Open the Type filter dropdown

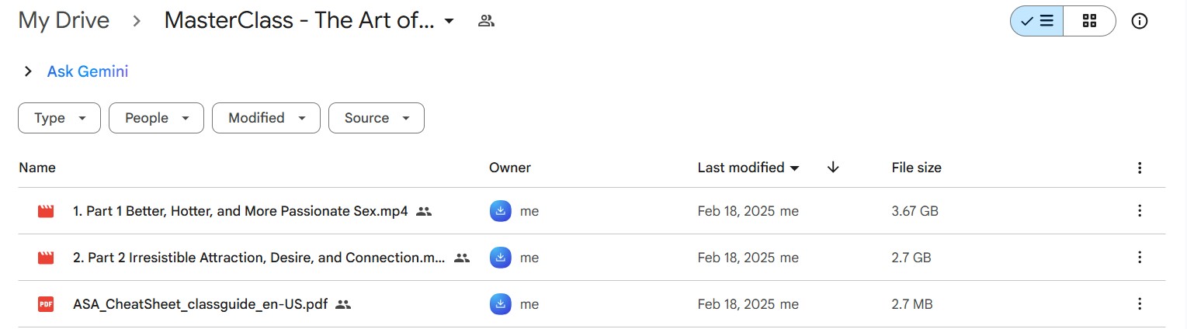[x=59, y=118]
